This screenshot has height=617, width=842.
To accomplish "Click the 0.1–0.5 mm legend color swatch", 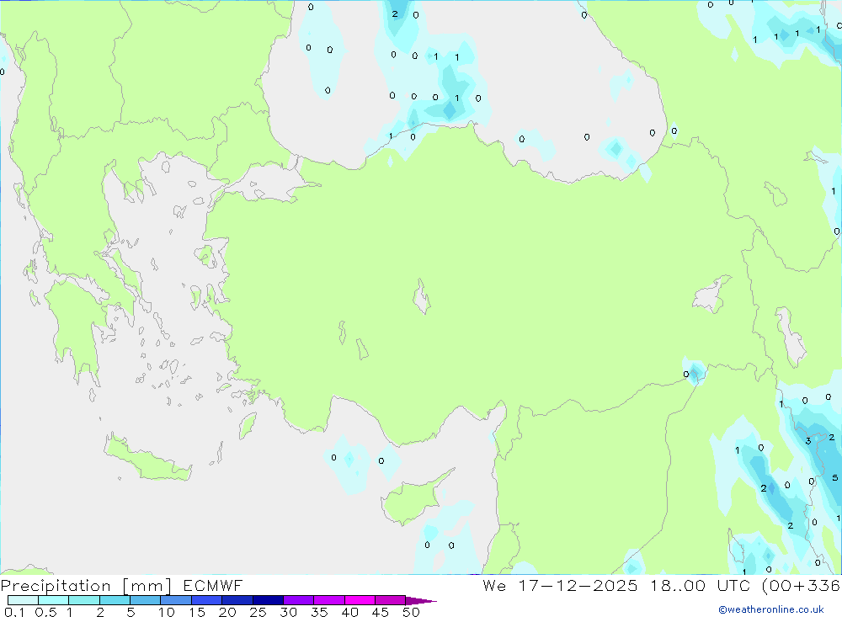I will pyautogui.click(x=23, y=600).
